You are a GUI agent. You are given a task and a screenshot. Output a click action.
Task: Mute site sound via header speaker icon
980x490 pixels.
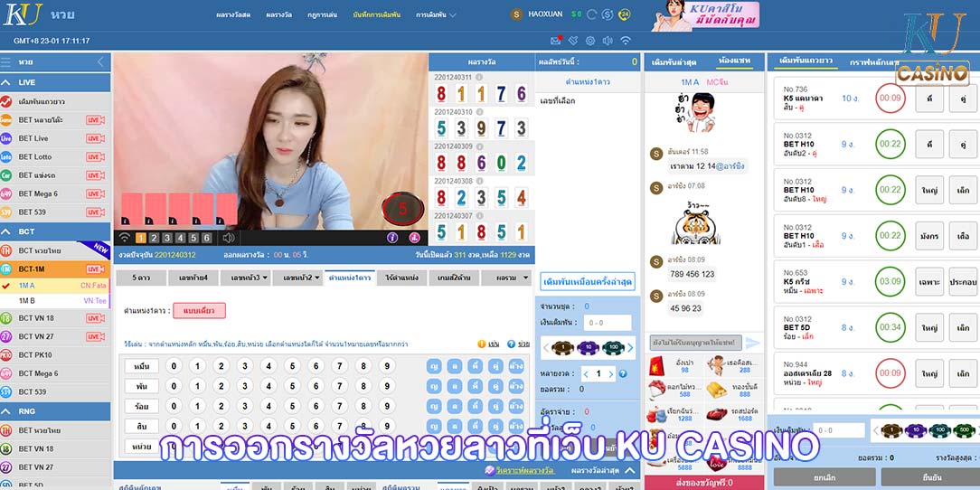pyautogui.click(x=608, y=41)
